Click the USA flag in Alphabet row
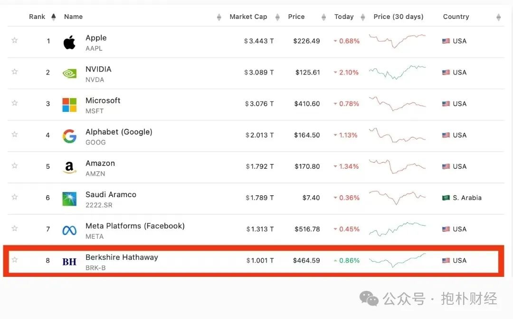Screen dimensions: 513x319 (x=446, y=135)
